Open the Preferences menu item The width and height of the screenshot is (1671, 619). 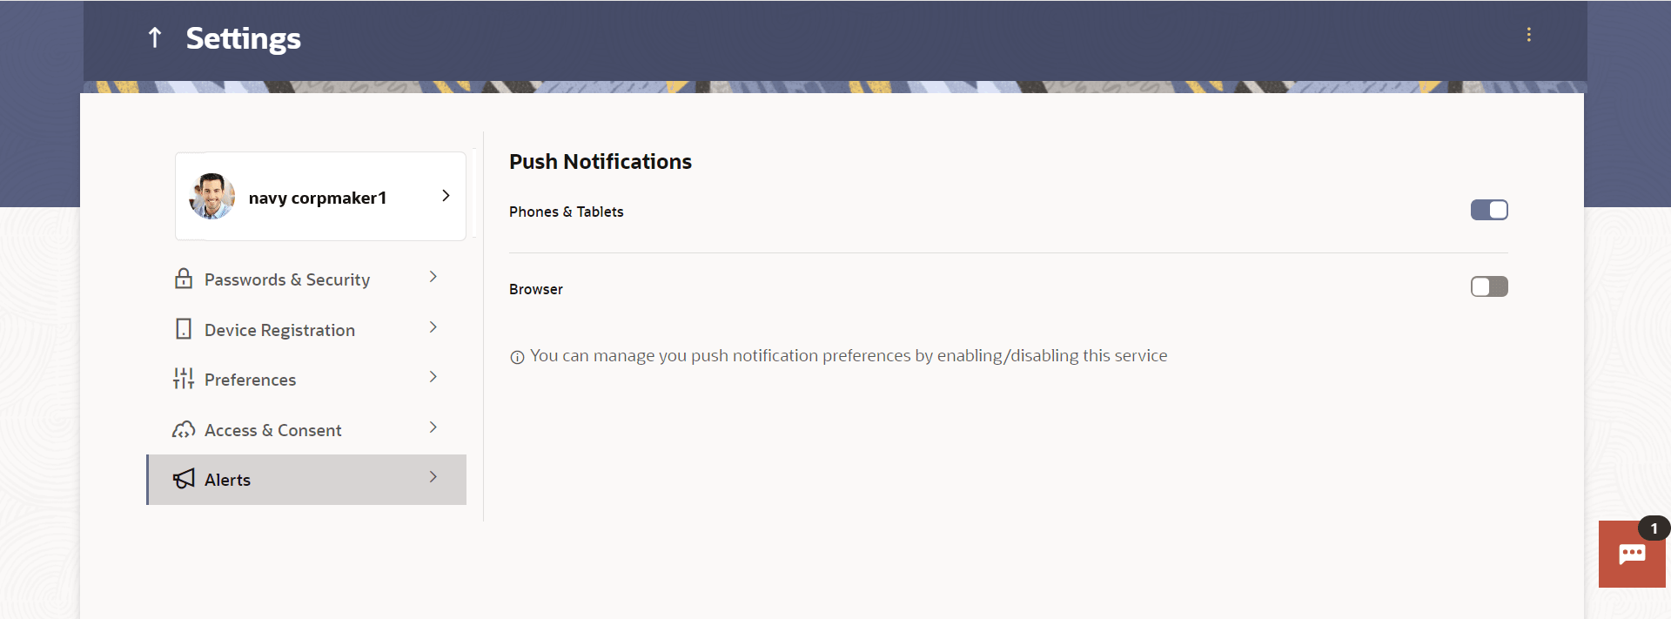251,380
